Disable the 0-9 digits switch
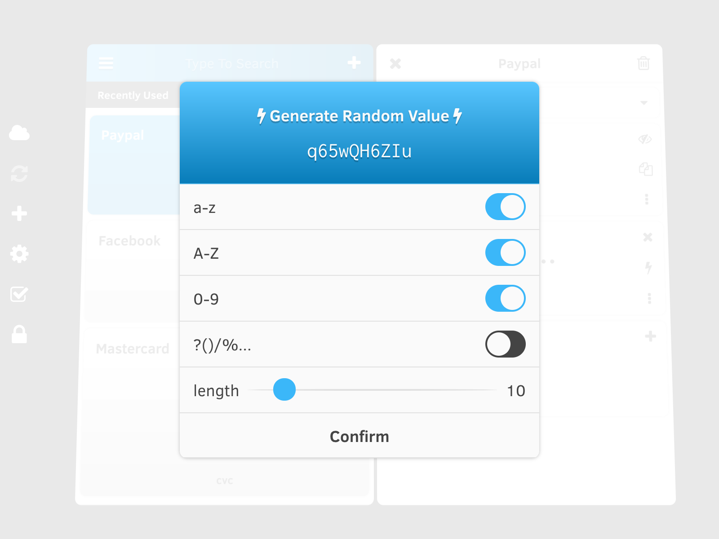719x539 pixels. [506, 298]
